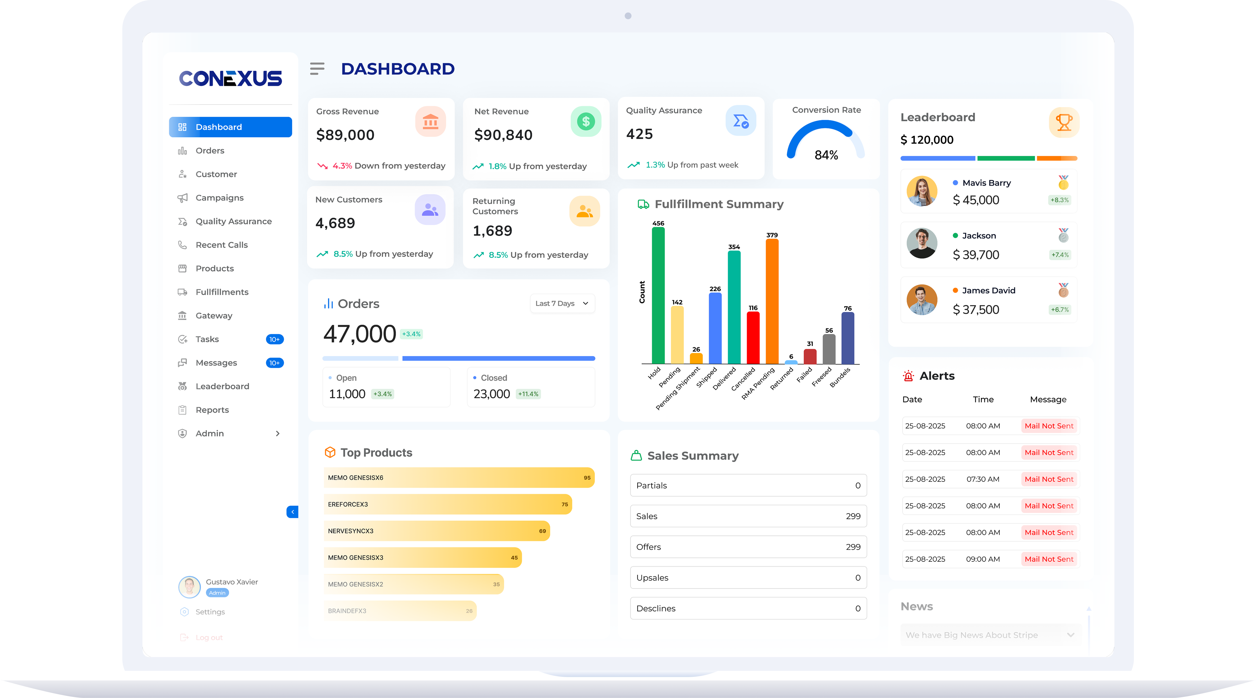This screenshot has height=698, width=1257.
Task: Open the Last 7 Days dropdown
Action: tap(562, 303)
